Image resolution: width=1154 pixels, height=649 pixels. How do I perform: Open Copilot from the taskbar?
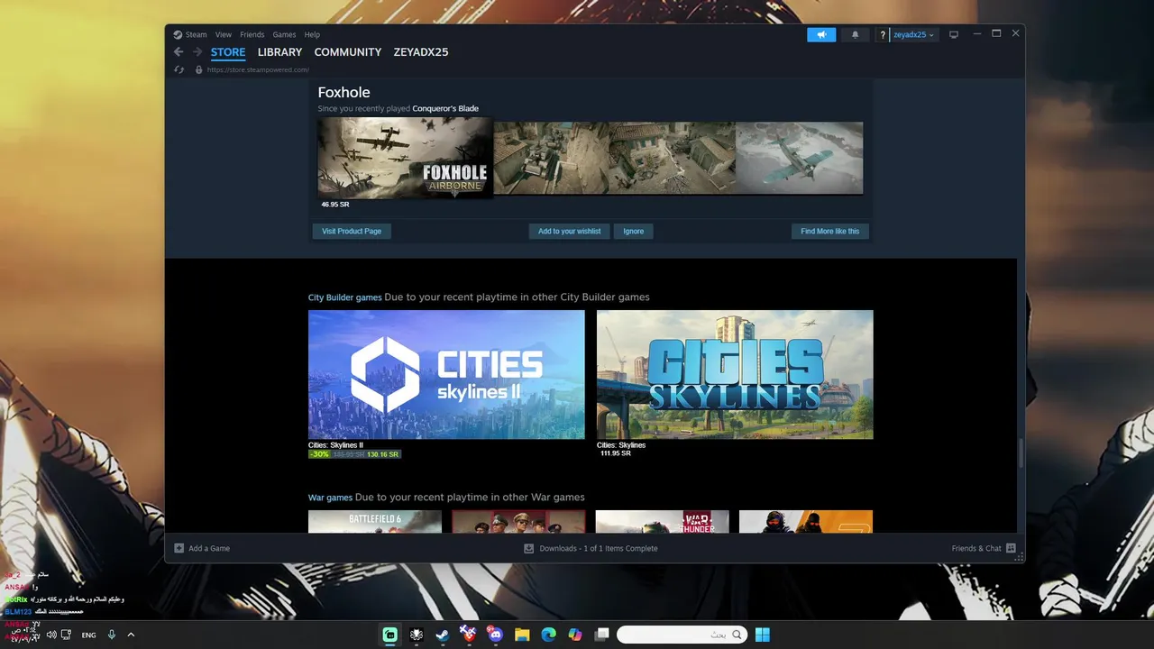pyautogui.click(x=575, y=635)
